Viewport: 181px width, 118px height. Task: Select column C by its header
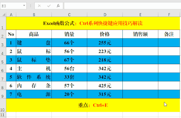click(69, 14)
